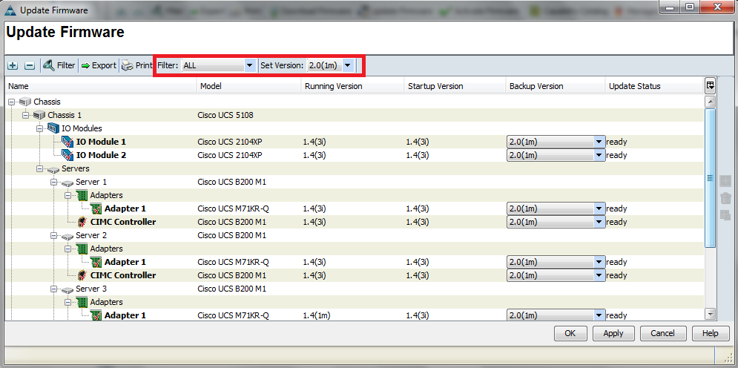Open the column chooser icon in table header
Screen dimensions: 738x368
click(710, 85)
